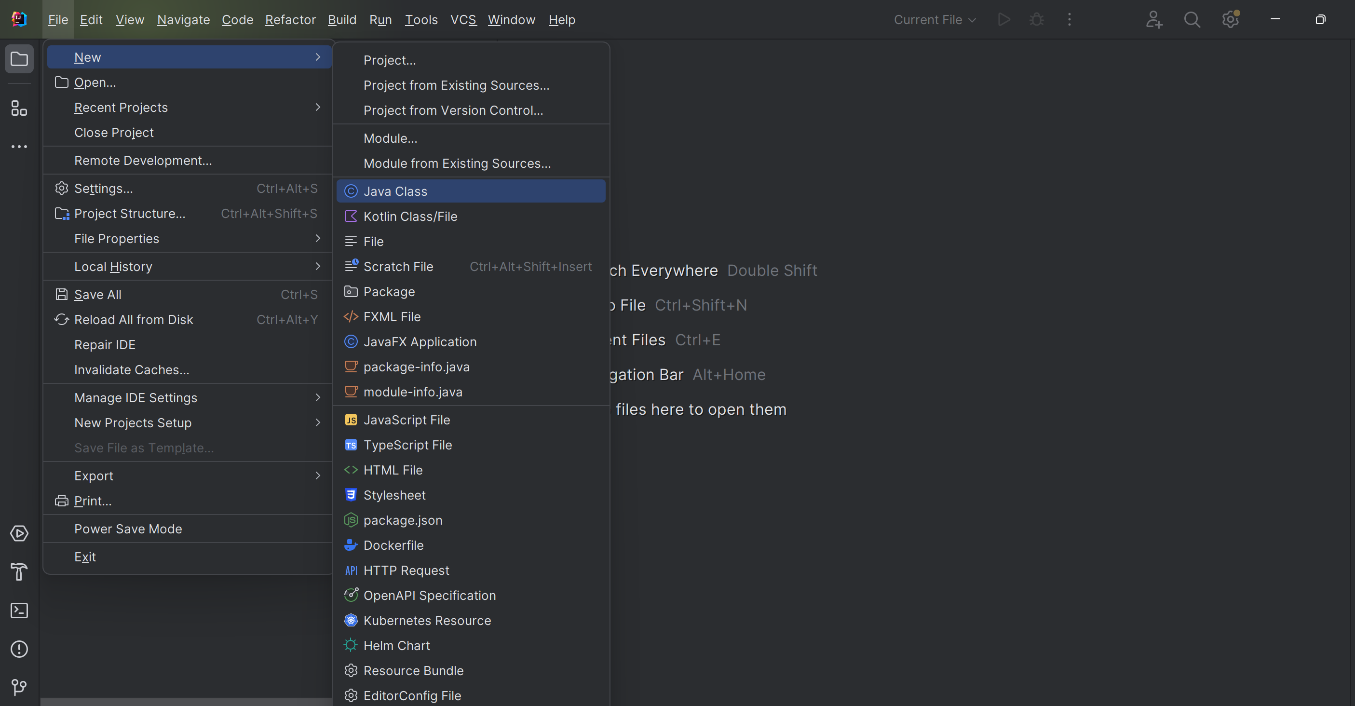1355x706 pixels.
Task: Create a new JavaScript File
Action: click(471, 420)
